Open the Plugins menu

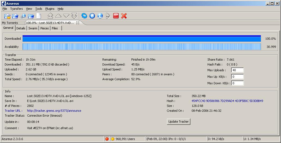50,9
